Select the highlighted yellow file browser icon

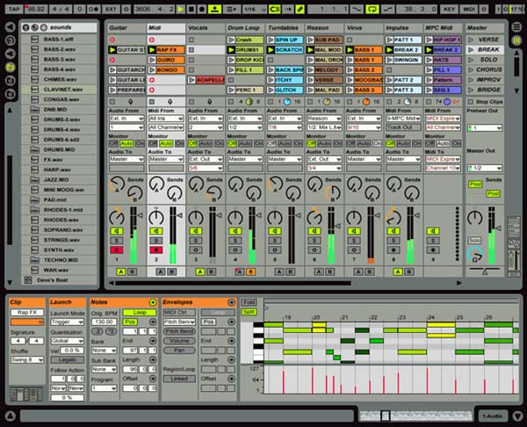tap(11, 68)
